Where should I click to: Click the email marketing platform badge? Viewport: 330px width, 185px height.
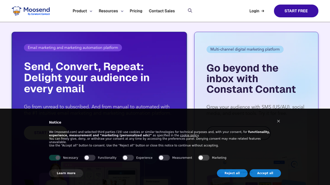pos(73,48)
